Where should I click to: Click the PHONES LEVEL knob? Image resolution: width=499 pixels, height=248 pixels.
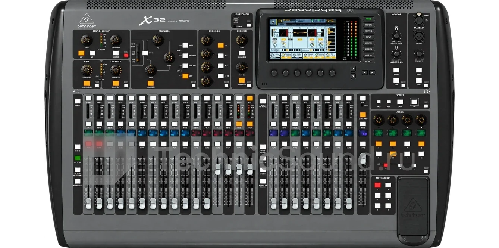[x=396, y=54]
